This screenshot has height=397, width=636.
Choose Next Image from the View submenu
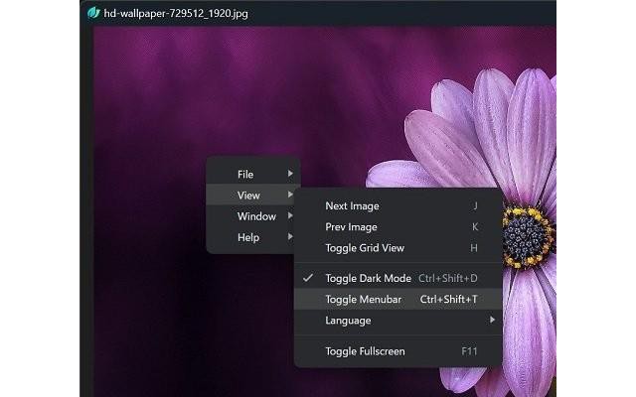click(x=397, y=206)
